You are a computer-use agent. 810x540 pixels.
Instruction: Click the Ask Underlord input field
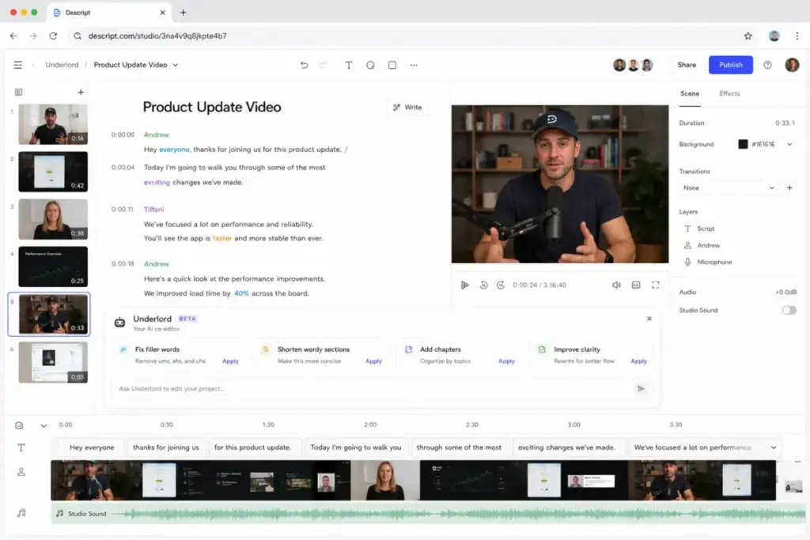click(x=372, y=389)
